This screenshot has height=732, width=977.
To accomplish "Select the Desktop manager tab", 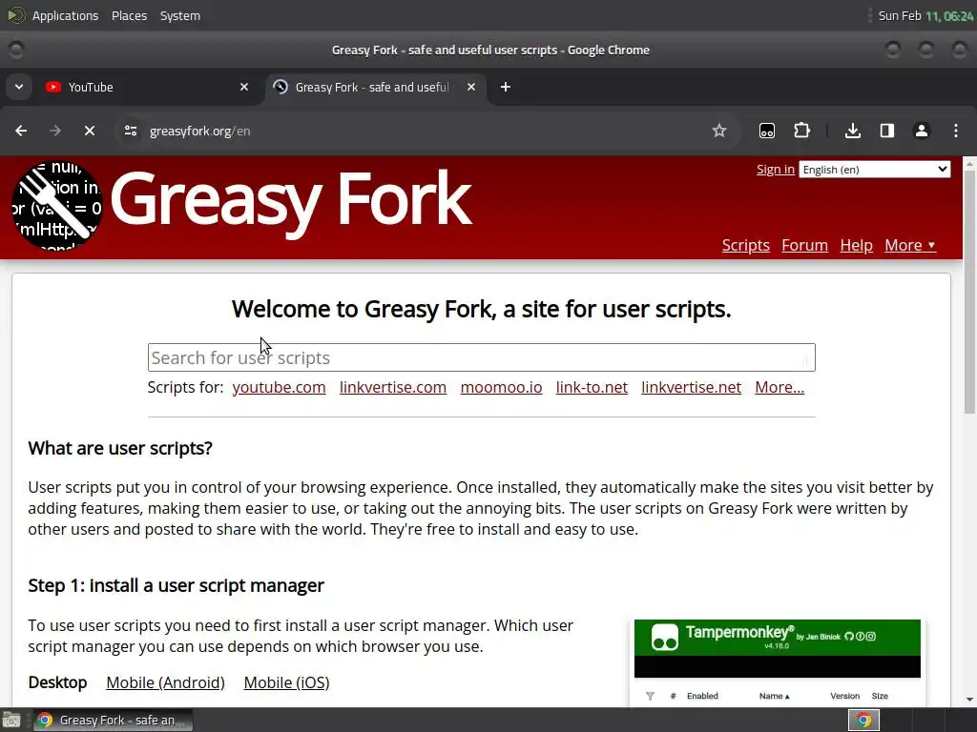I will 57,682.
